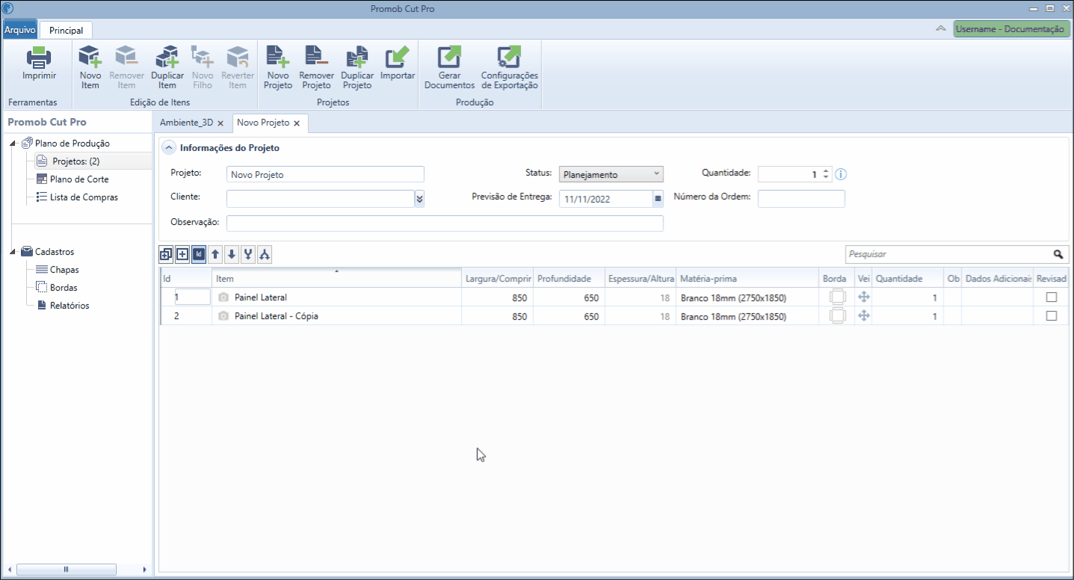Close the Ambiente_3D tab
The width and height of the screenshot is (1074, 580).
[220, 123]
